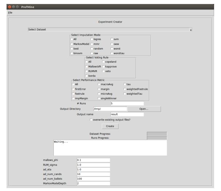Click the # Runs input field

click(127, 103)
